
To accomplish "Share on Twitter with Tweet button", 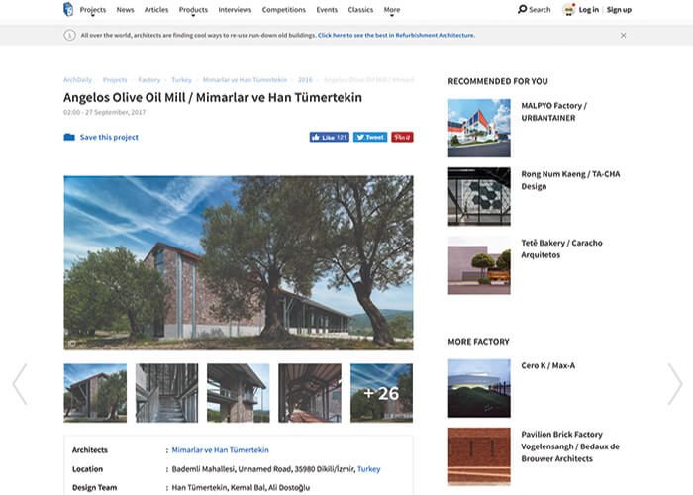I will point(370,137).
